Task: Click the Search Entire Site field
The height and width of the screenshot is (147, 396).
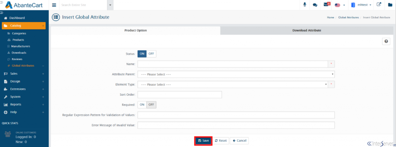Action: click(x=83, y=5)
